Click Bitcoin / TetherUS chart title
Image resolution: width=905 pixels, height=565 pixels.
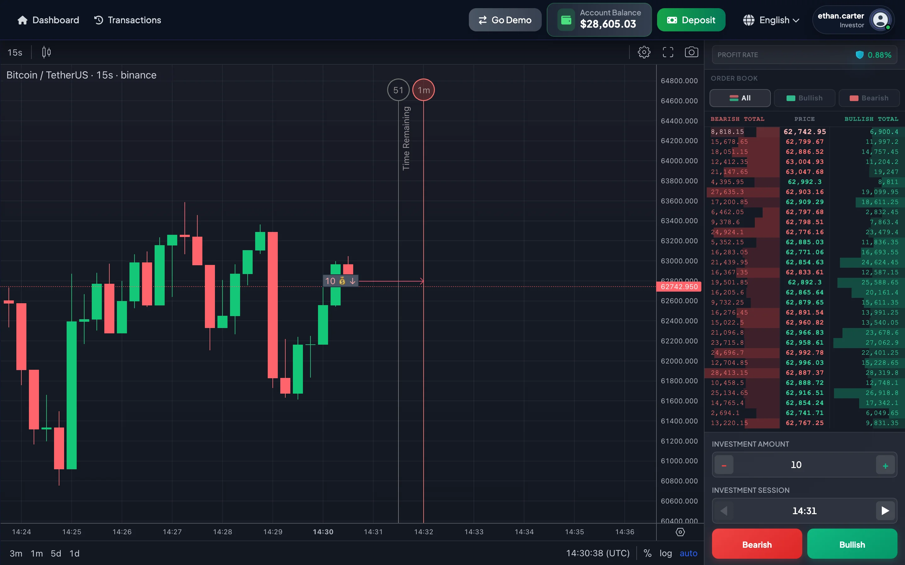coord(81,75)
